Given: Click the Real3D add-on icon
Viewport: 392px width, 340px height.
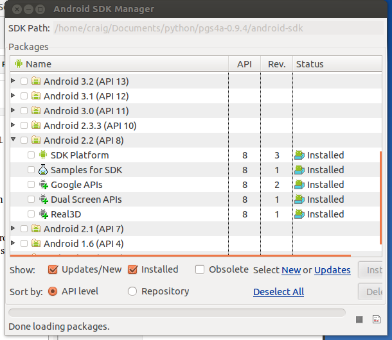Looking at the screenshot, I should [x=44, y=214].
